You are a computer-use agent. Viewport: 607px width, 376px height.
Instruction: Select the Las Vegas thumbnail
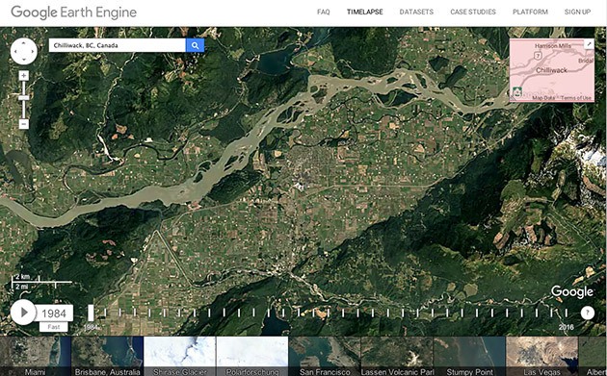point(541,357)
